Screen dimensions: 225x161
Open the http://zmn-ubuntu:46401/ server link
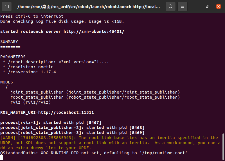coord(94,31)
